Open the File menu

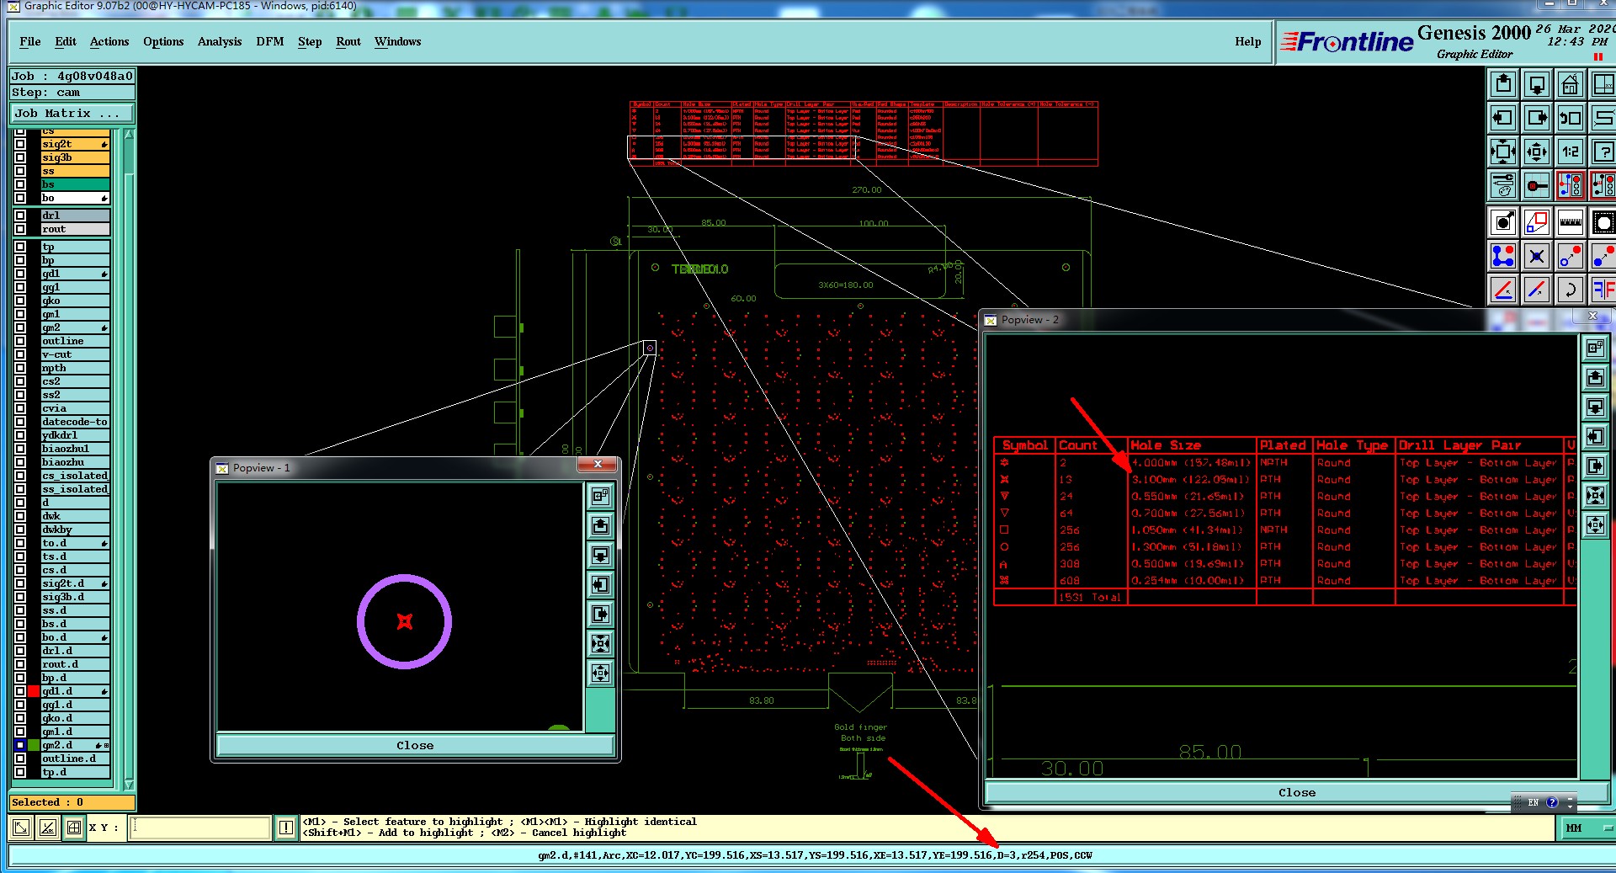pyautogui.click(x=30, y=41)
